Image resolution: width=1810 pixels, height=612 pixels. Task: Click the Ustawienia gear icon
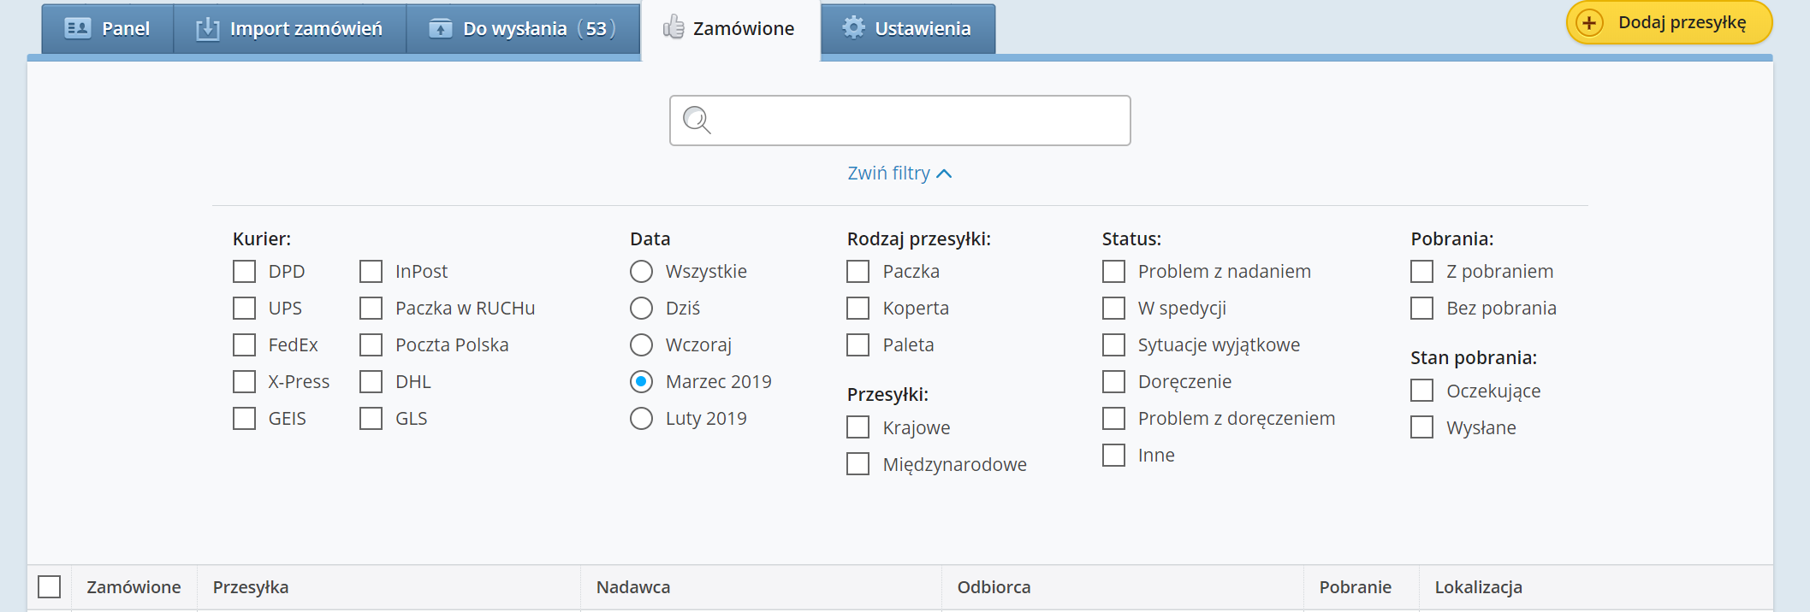(x=853, y=28)
